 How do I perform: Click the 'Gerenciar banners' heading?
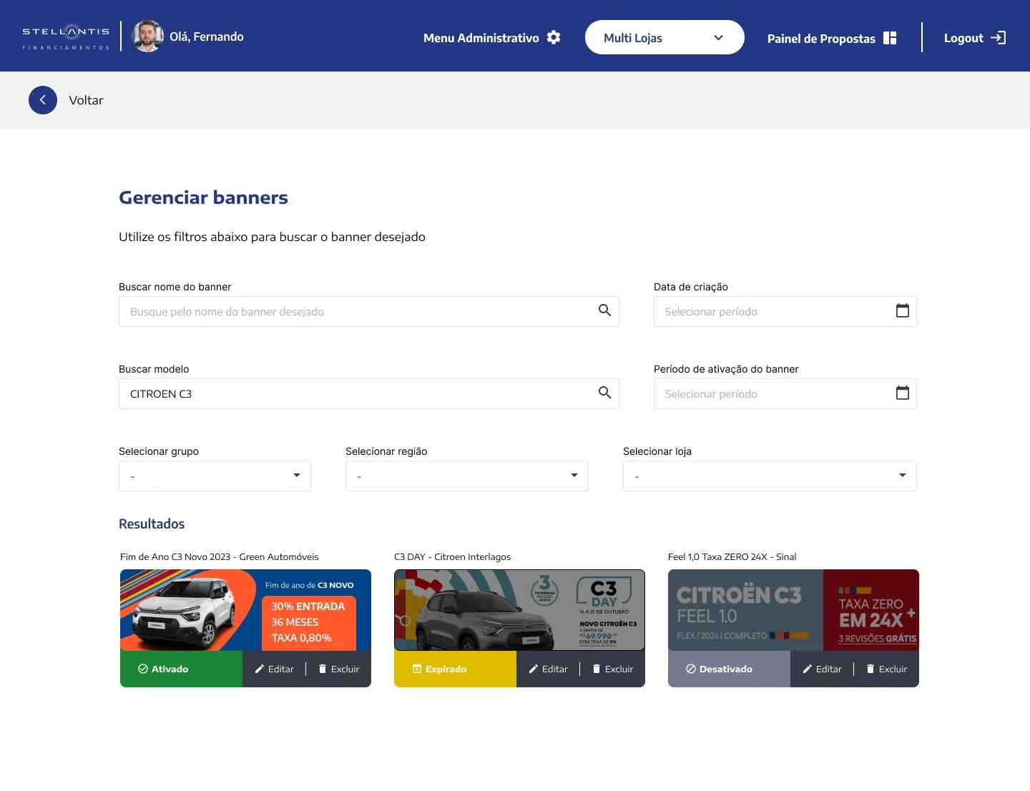pos(203,197)
